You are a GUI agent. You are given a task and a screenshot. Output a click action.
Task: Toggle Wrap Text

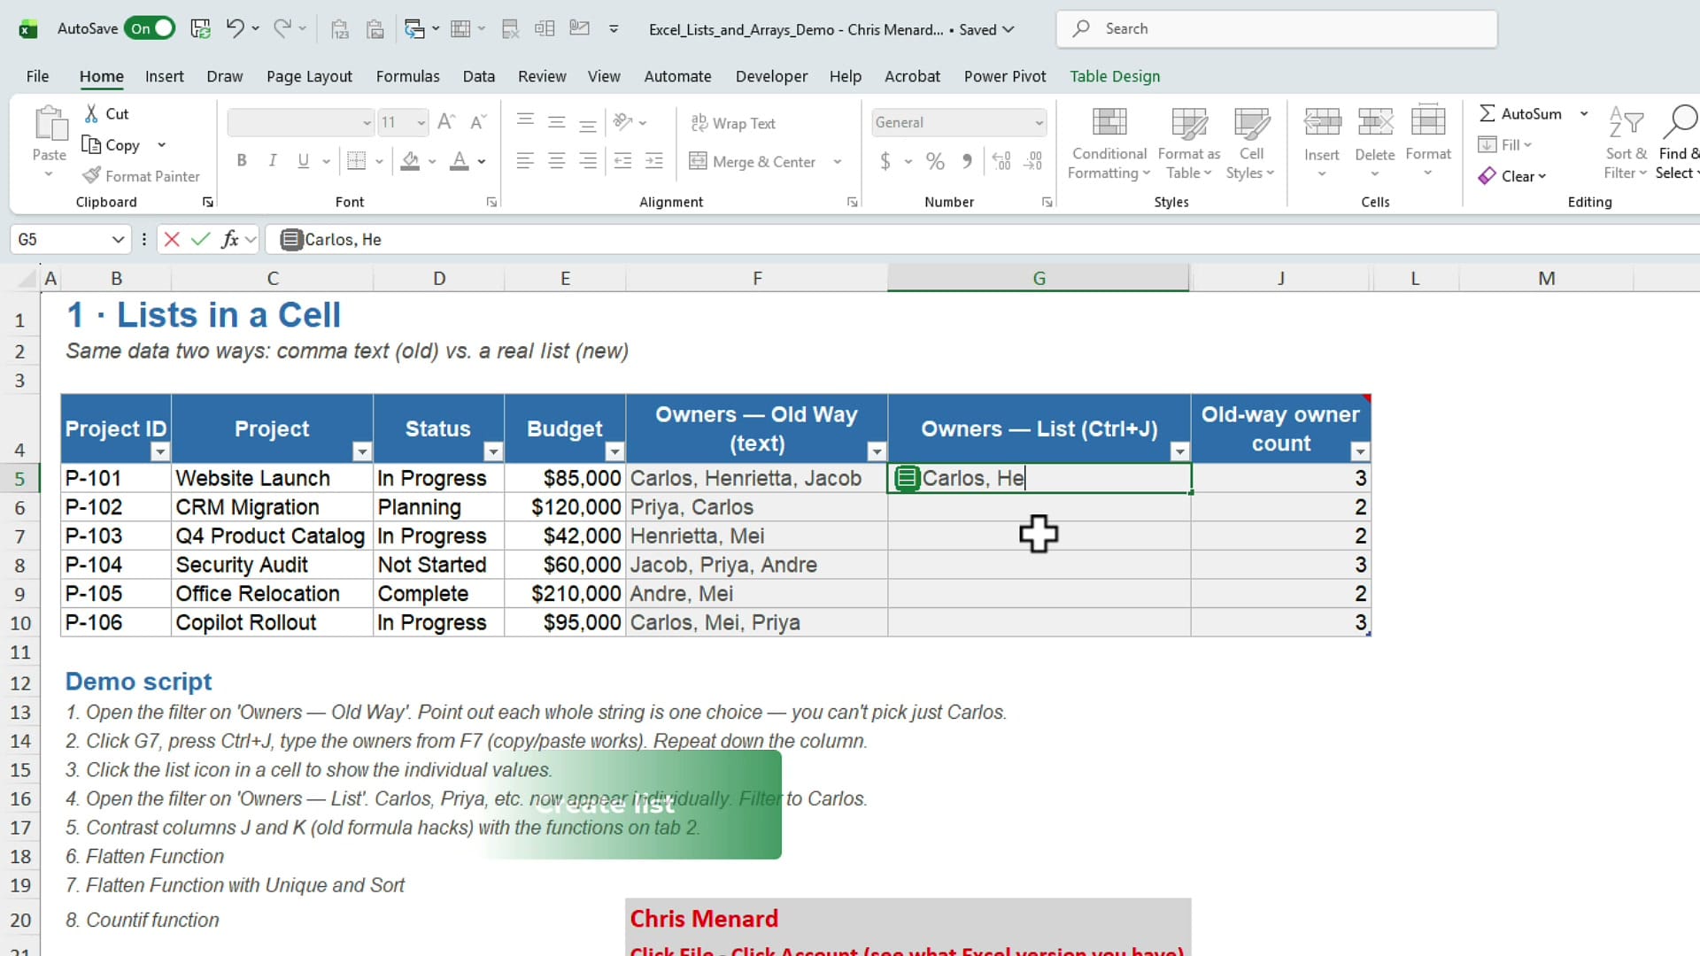coord(733,123)
